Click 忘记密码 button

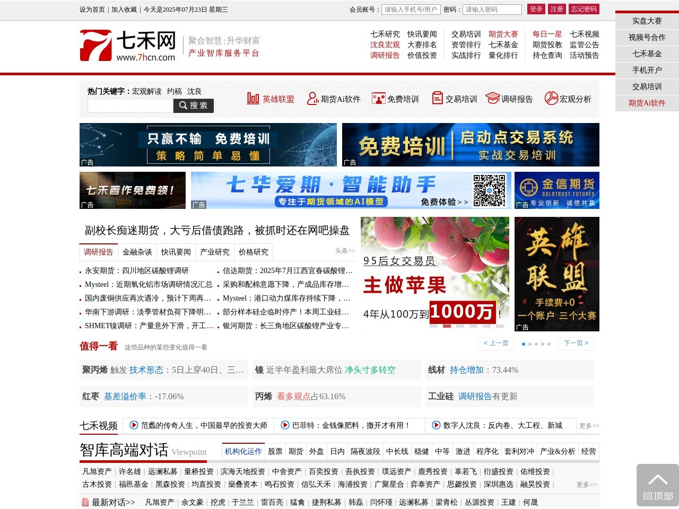(x=584, y=9)
